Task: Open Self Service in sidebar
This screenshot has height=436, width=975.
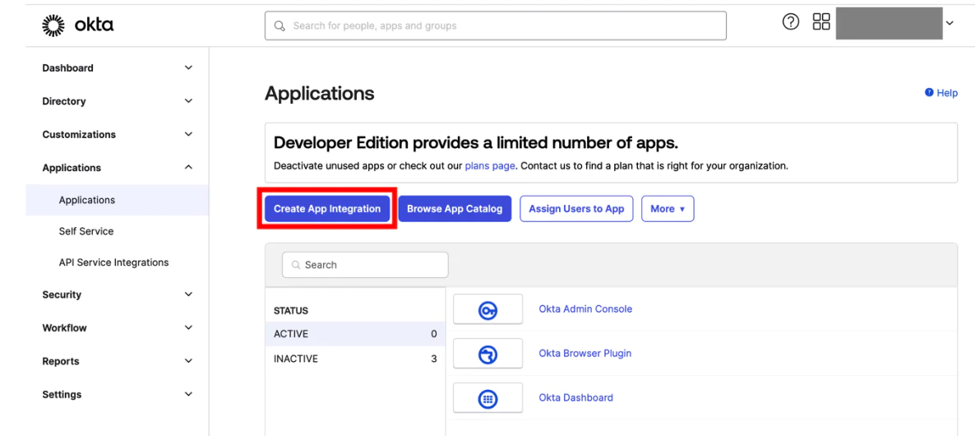Action: [x=86, y=231]
